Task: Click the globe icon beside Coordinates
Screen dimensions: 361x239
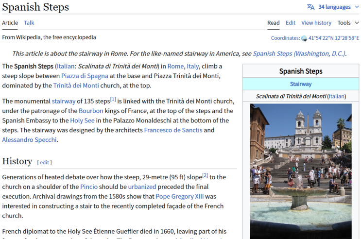Action: pos(304,38)
